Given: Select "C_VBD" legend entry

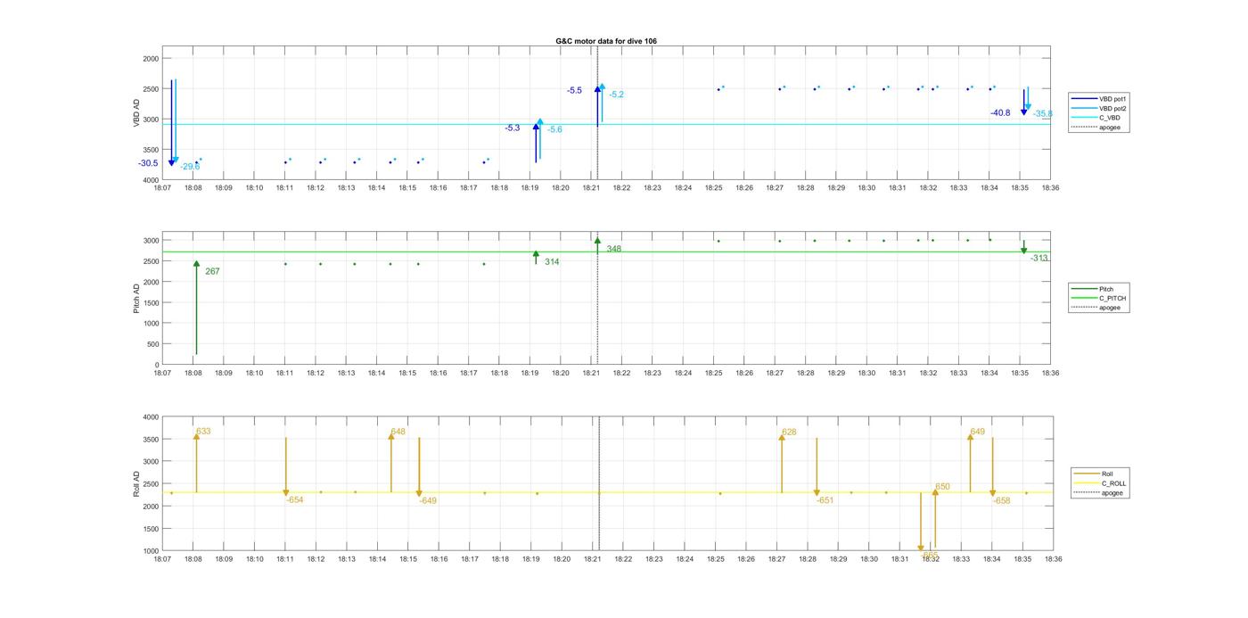Looking at the screenshot, I should (1097, 118).
